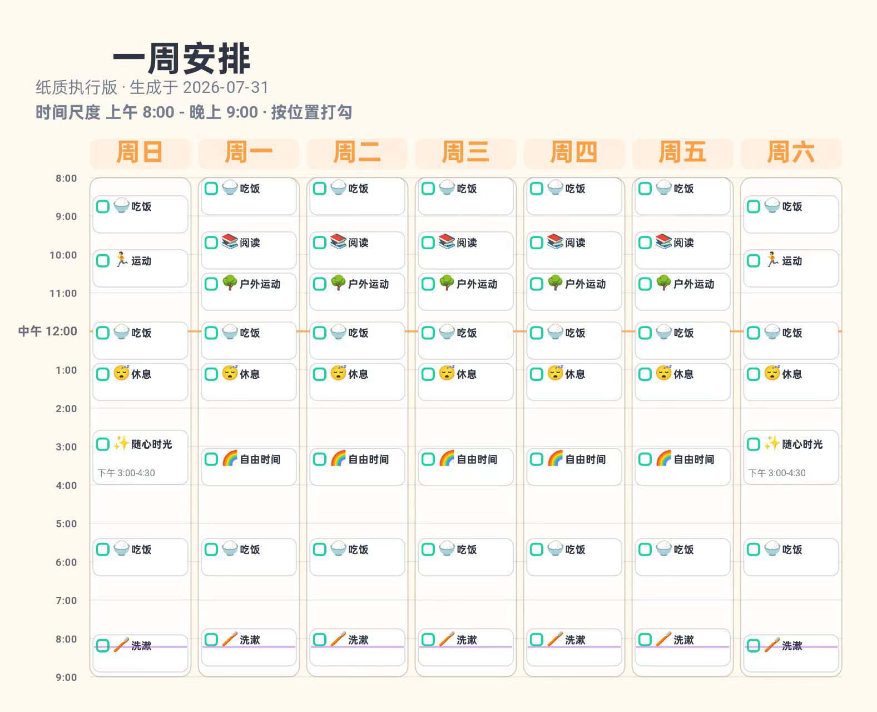Click the 纸质执行版 generated date line
The image size is (877, 712).
coord(152,87)
